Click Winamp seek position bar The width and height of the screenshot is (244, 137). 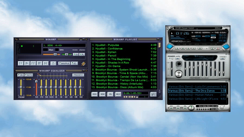click(52, 58)
